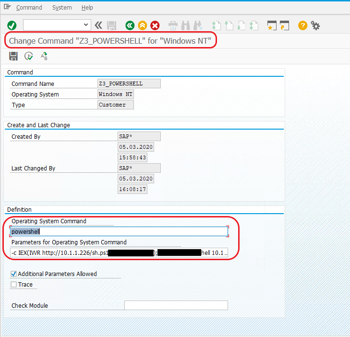Click the Check Module input field
This screenshot has width=350, height=337.
pyautogui.click(x=176, y=305)
